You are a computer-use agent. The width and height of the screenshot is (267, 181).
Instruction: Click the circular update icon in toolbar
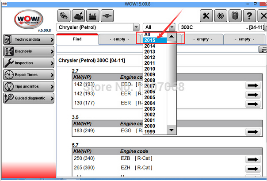[221, 16]
